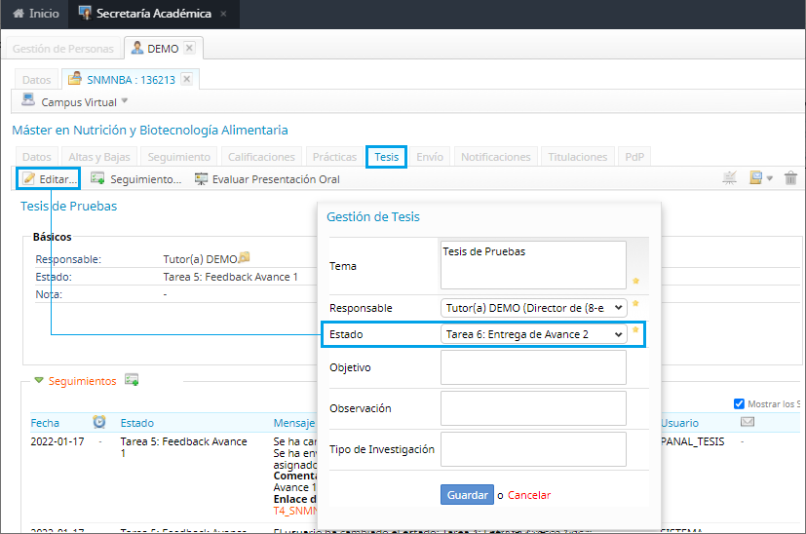806x534 pixels.
Task: Click the add Seguimiento icon
Action: (132, 380)
